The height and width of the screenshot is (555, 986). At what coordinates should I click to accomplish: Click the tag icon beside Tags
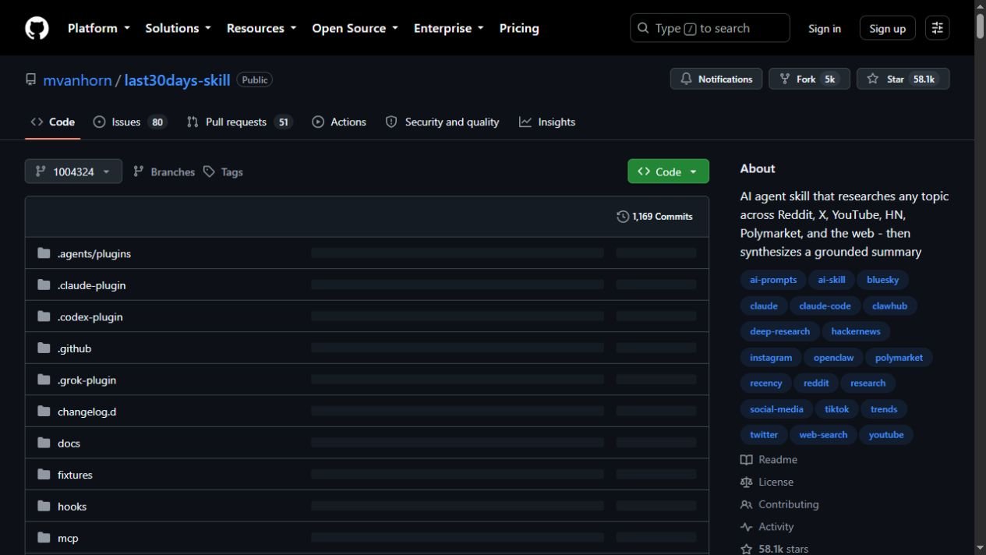(x=209, y=171)
